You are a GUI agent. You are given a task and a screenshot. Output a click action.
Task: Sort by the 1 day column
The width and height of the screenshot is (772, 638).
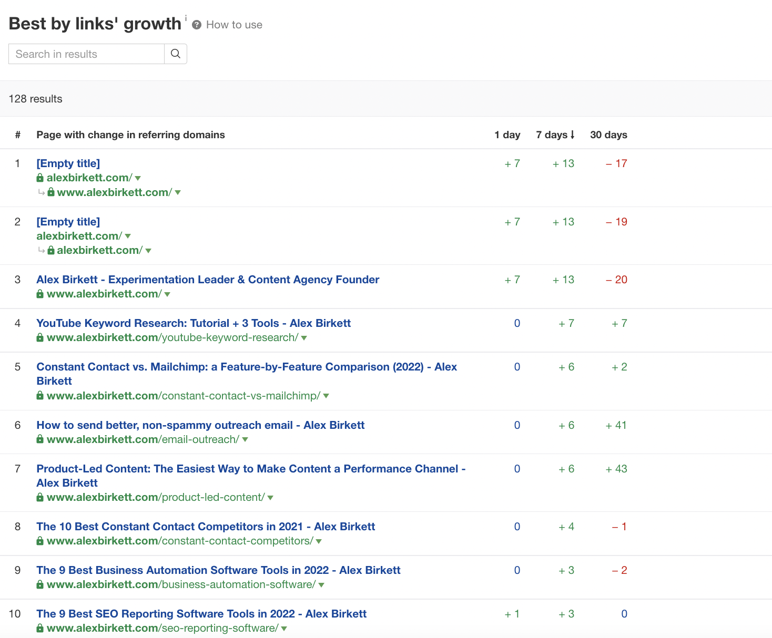[x=507, y=135]
